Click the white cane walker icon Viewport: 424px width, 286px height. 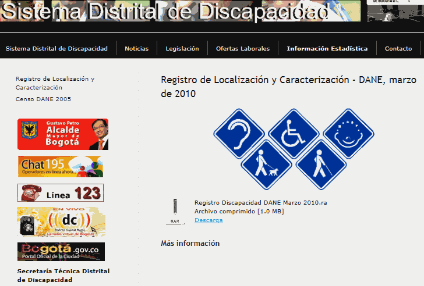[x=321, y=165]
